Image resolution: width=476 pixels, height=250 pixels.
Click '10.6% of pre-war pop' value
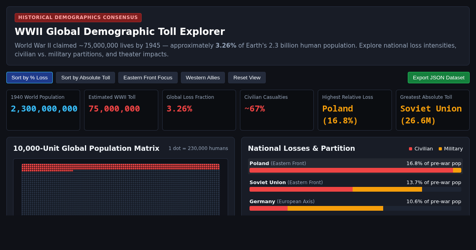click(434, 202)
